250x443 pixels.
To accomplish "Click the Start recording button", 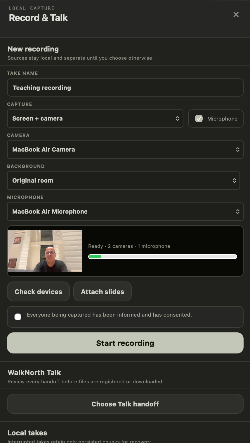I will click(x=125, y=343).
